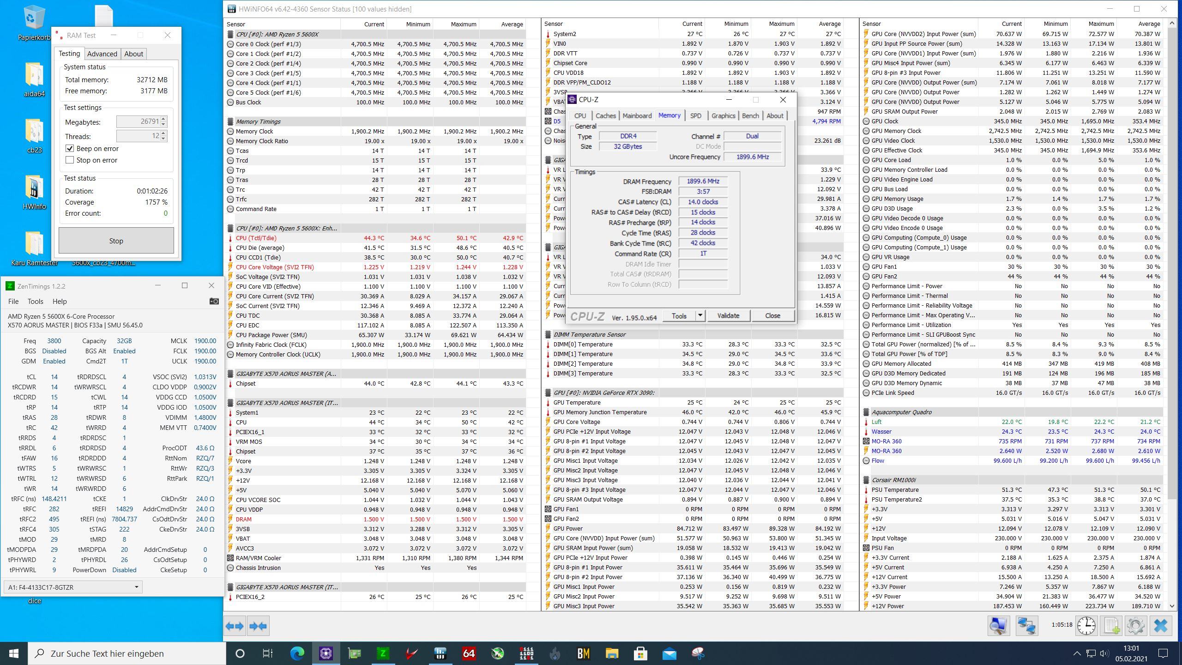
Task: Click the ZenTimings screenshot camera icon
Action: [x=214, y=301]
